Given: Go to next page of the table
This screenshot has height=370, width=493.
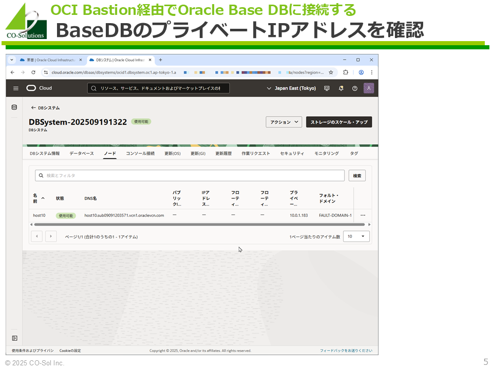Looking at the screenshot, I should pos(51,236).
